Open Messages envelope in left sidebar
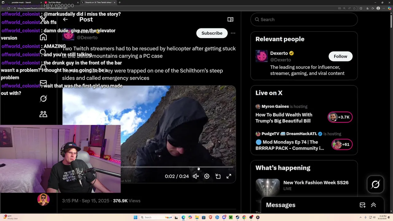Viewport: 393px width, 221px height. [x=43, y=83]
